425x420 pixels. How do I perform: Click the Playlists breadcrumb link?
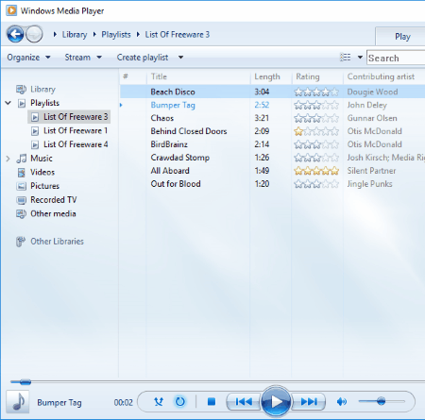116,34
